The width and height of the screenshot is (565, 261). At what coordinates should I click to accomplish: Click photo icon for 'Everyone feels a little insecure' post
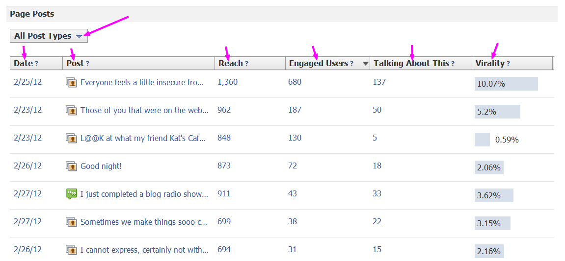click(72, 83)
